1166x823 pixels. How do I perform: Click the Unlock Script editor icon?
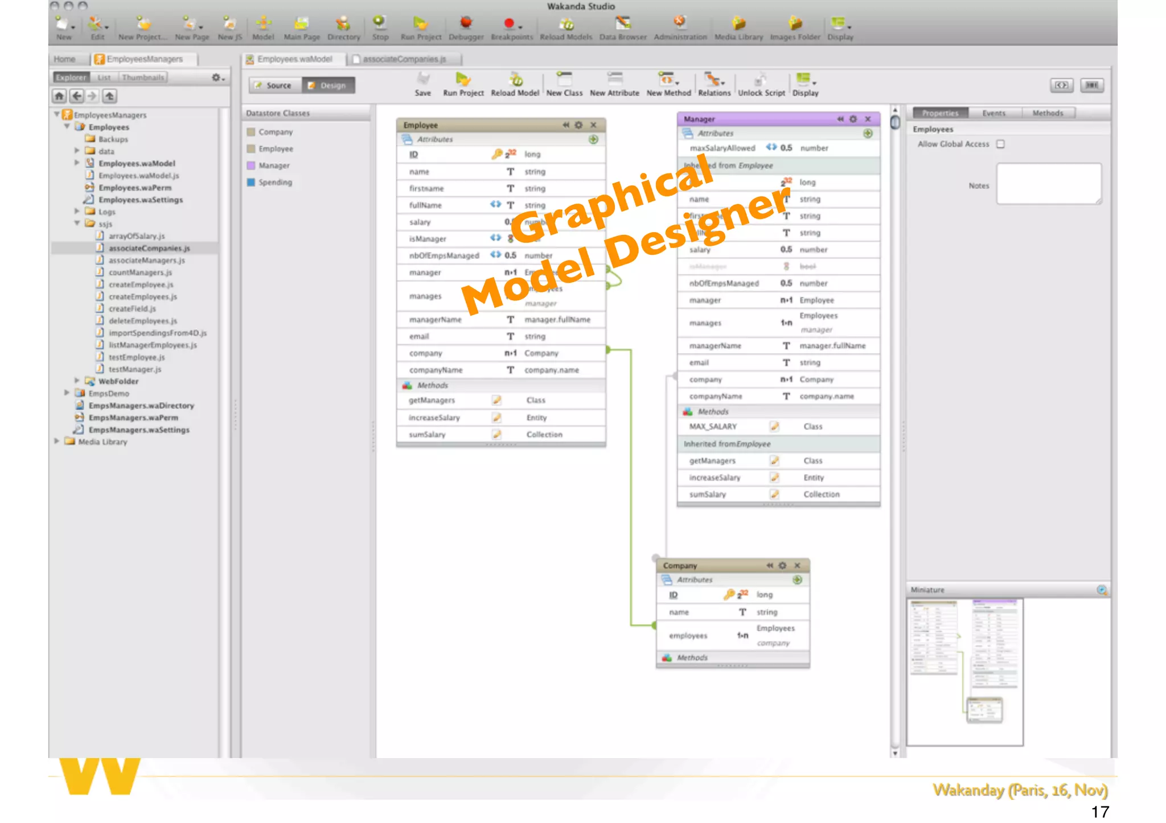(761, 80)
